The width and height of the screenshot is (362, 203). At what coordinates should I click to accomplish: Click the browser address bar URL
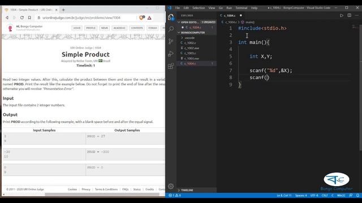click(x=81, y=17)
